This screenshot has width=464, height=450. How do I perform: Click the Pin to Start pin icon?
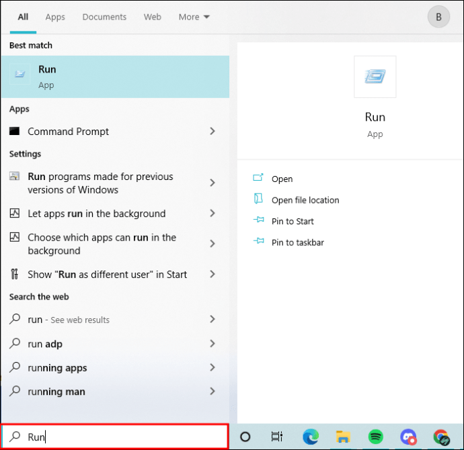pyautogui.click(x=259, y=220)
